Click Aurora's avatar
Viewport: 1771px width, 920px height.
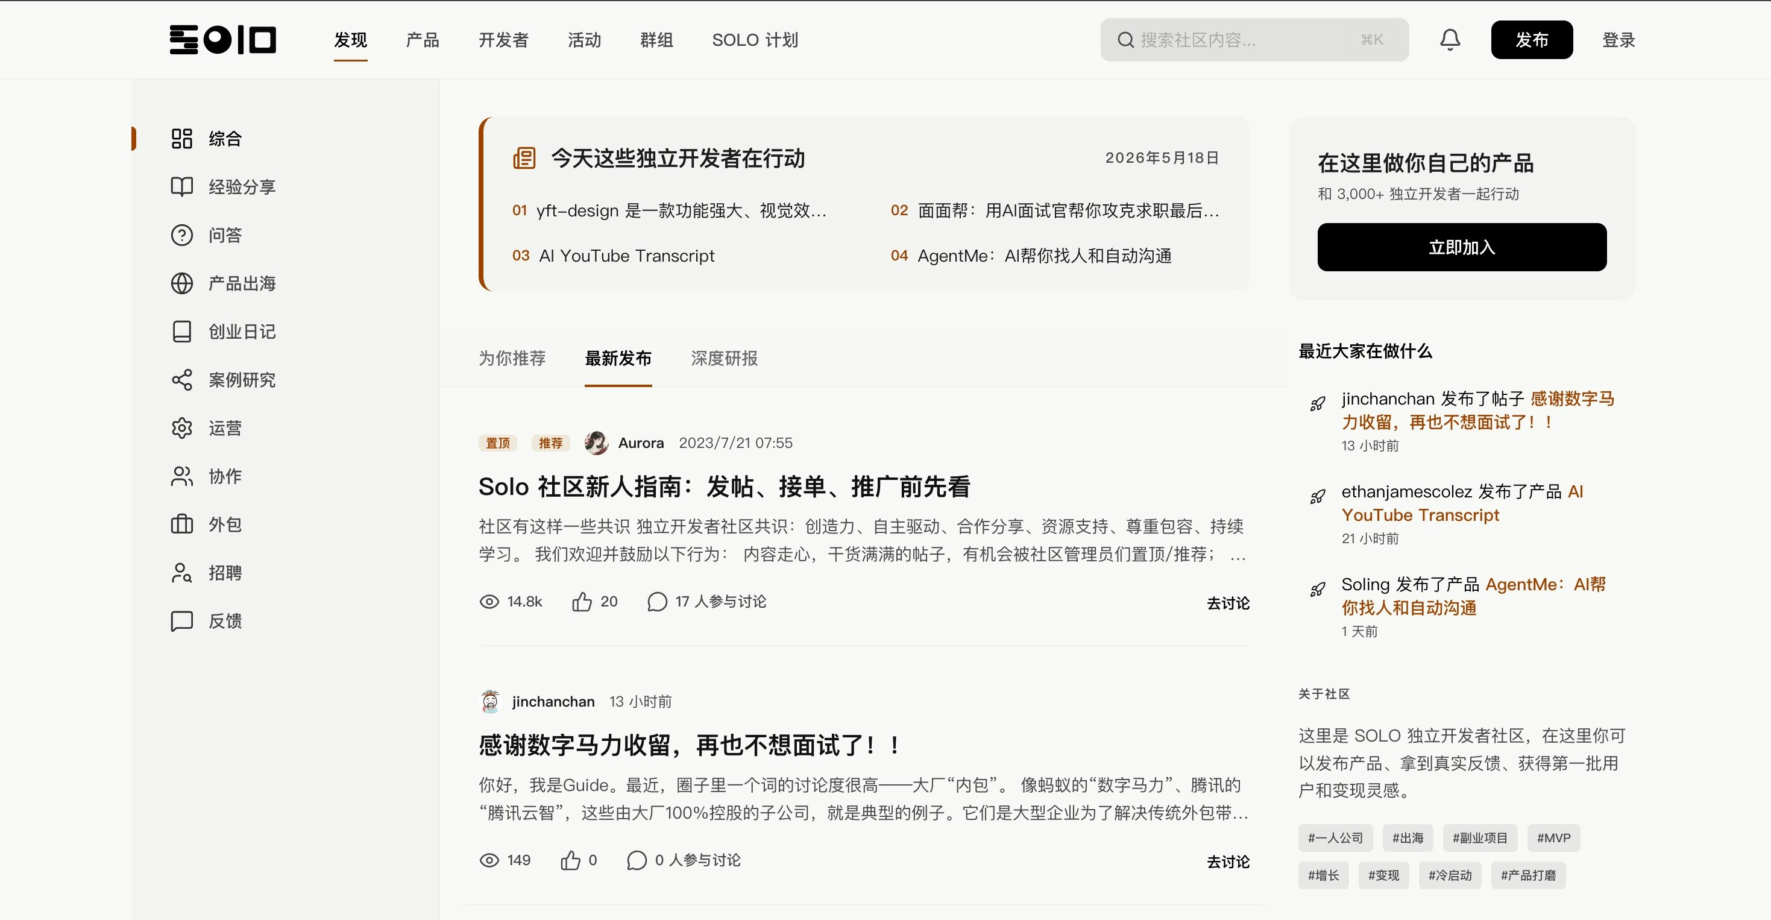point(596,443)
